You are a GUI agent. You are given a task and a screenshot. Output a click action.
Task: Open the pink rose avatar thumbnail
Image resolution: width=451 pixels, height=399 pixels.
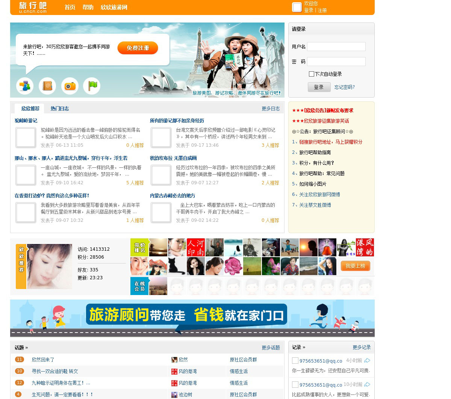233,266
